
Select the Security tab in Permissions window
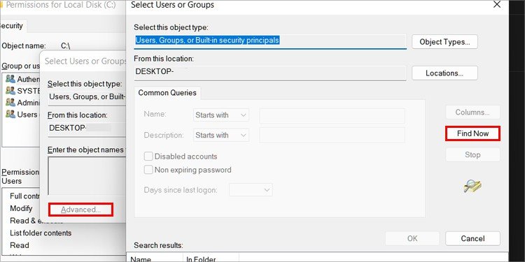[12, 26]
